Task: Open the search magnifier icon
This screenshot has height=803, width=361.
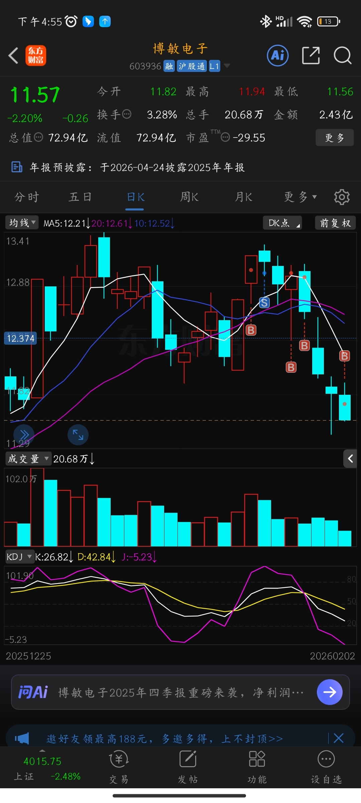Action: [x=343, y=56]
